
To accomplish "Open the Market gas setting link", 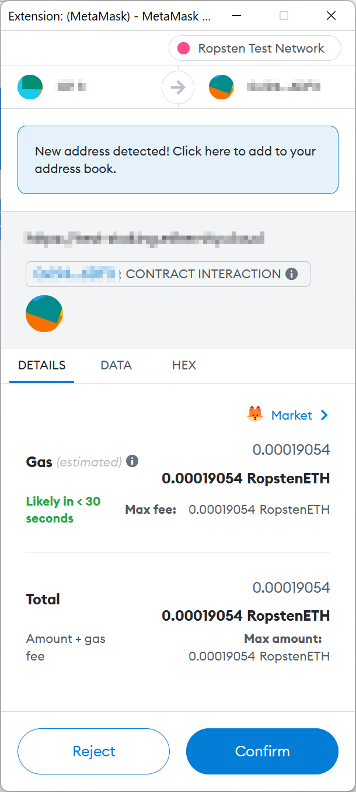I will [291, 415].
